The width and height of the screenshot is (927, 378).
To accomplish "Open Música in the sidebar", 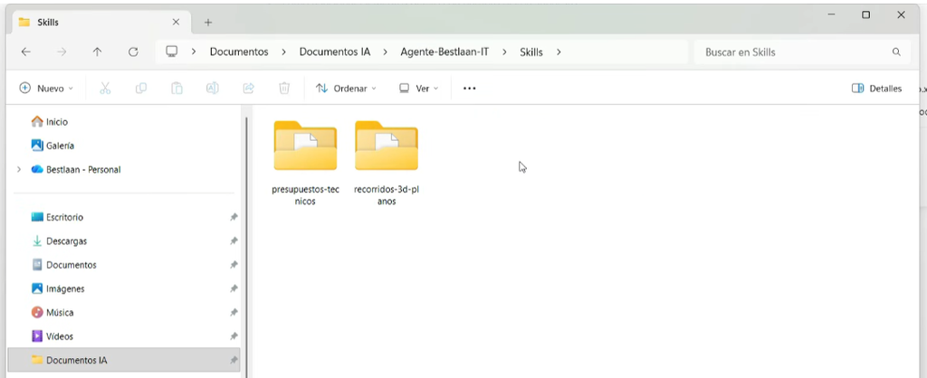I will point(60,313).
